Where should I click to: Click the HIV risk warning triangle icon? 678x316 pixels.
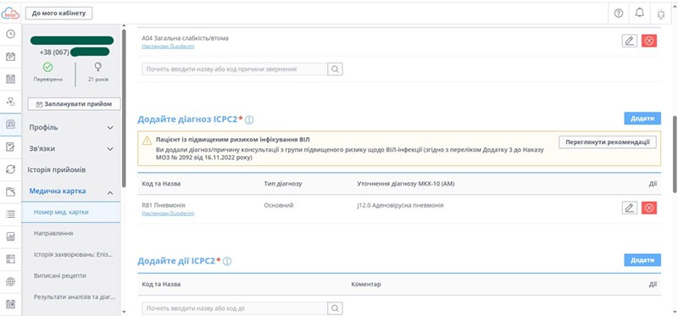coord(147,140)
